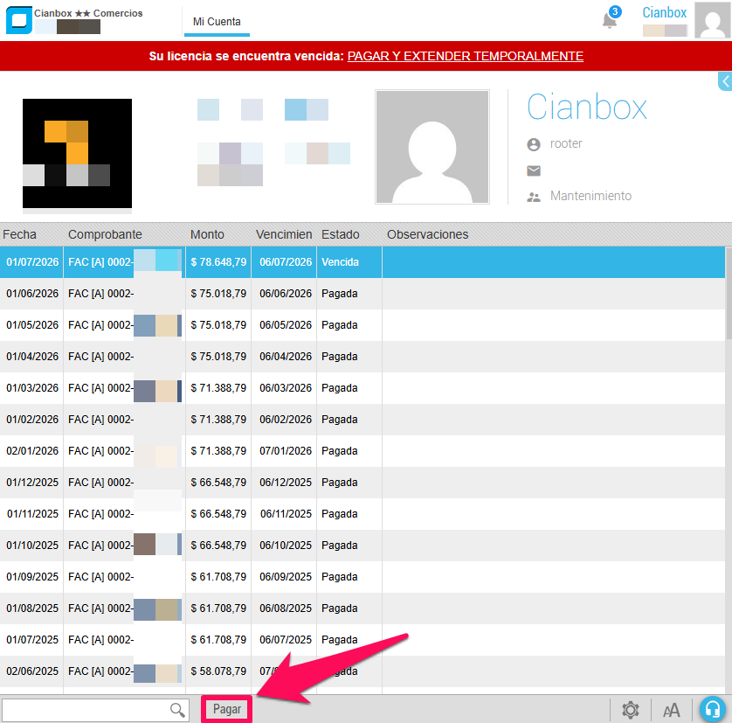Follow the PAGAR Y EXTENDER TEMPORALMENTE link

pyautogui.click(x=466, y=56)
